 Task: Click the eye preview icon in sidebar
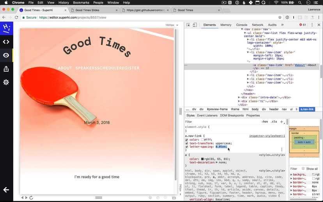click(x=6, y=55)
